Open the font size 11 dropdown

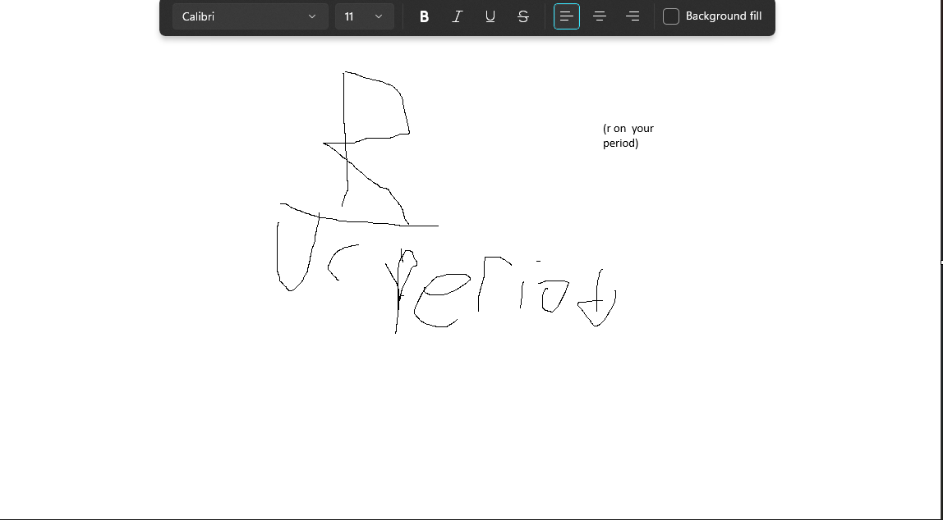(x=365, y=16)
